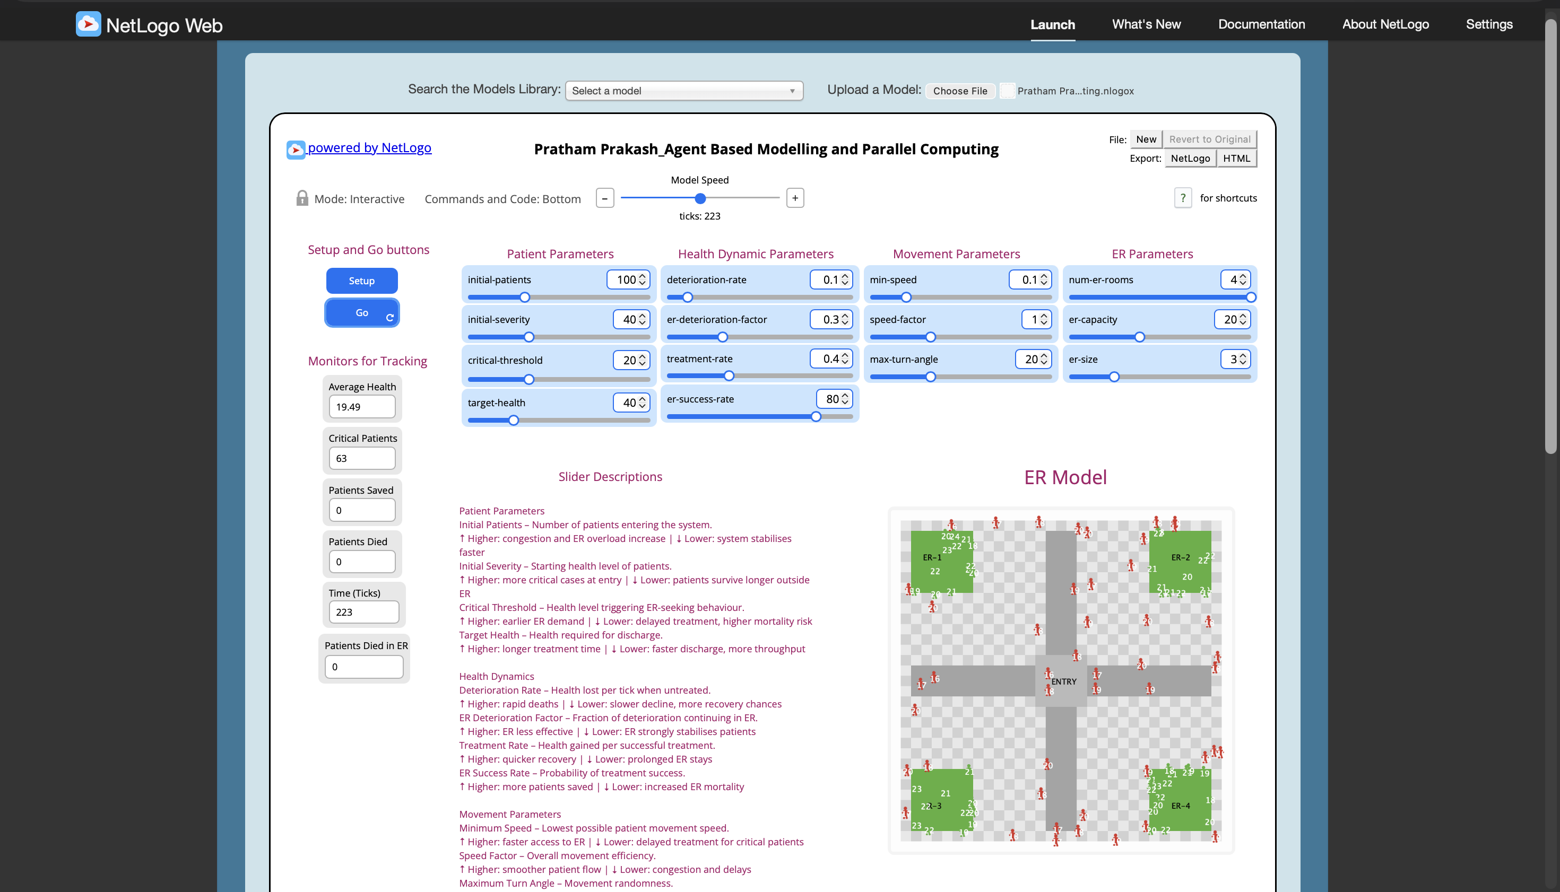Open the Select a model dropdown
Screen dimensions: 1560x892
(683, 91)
